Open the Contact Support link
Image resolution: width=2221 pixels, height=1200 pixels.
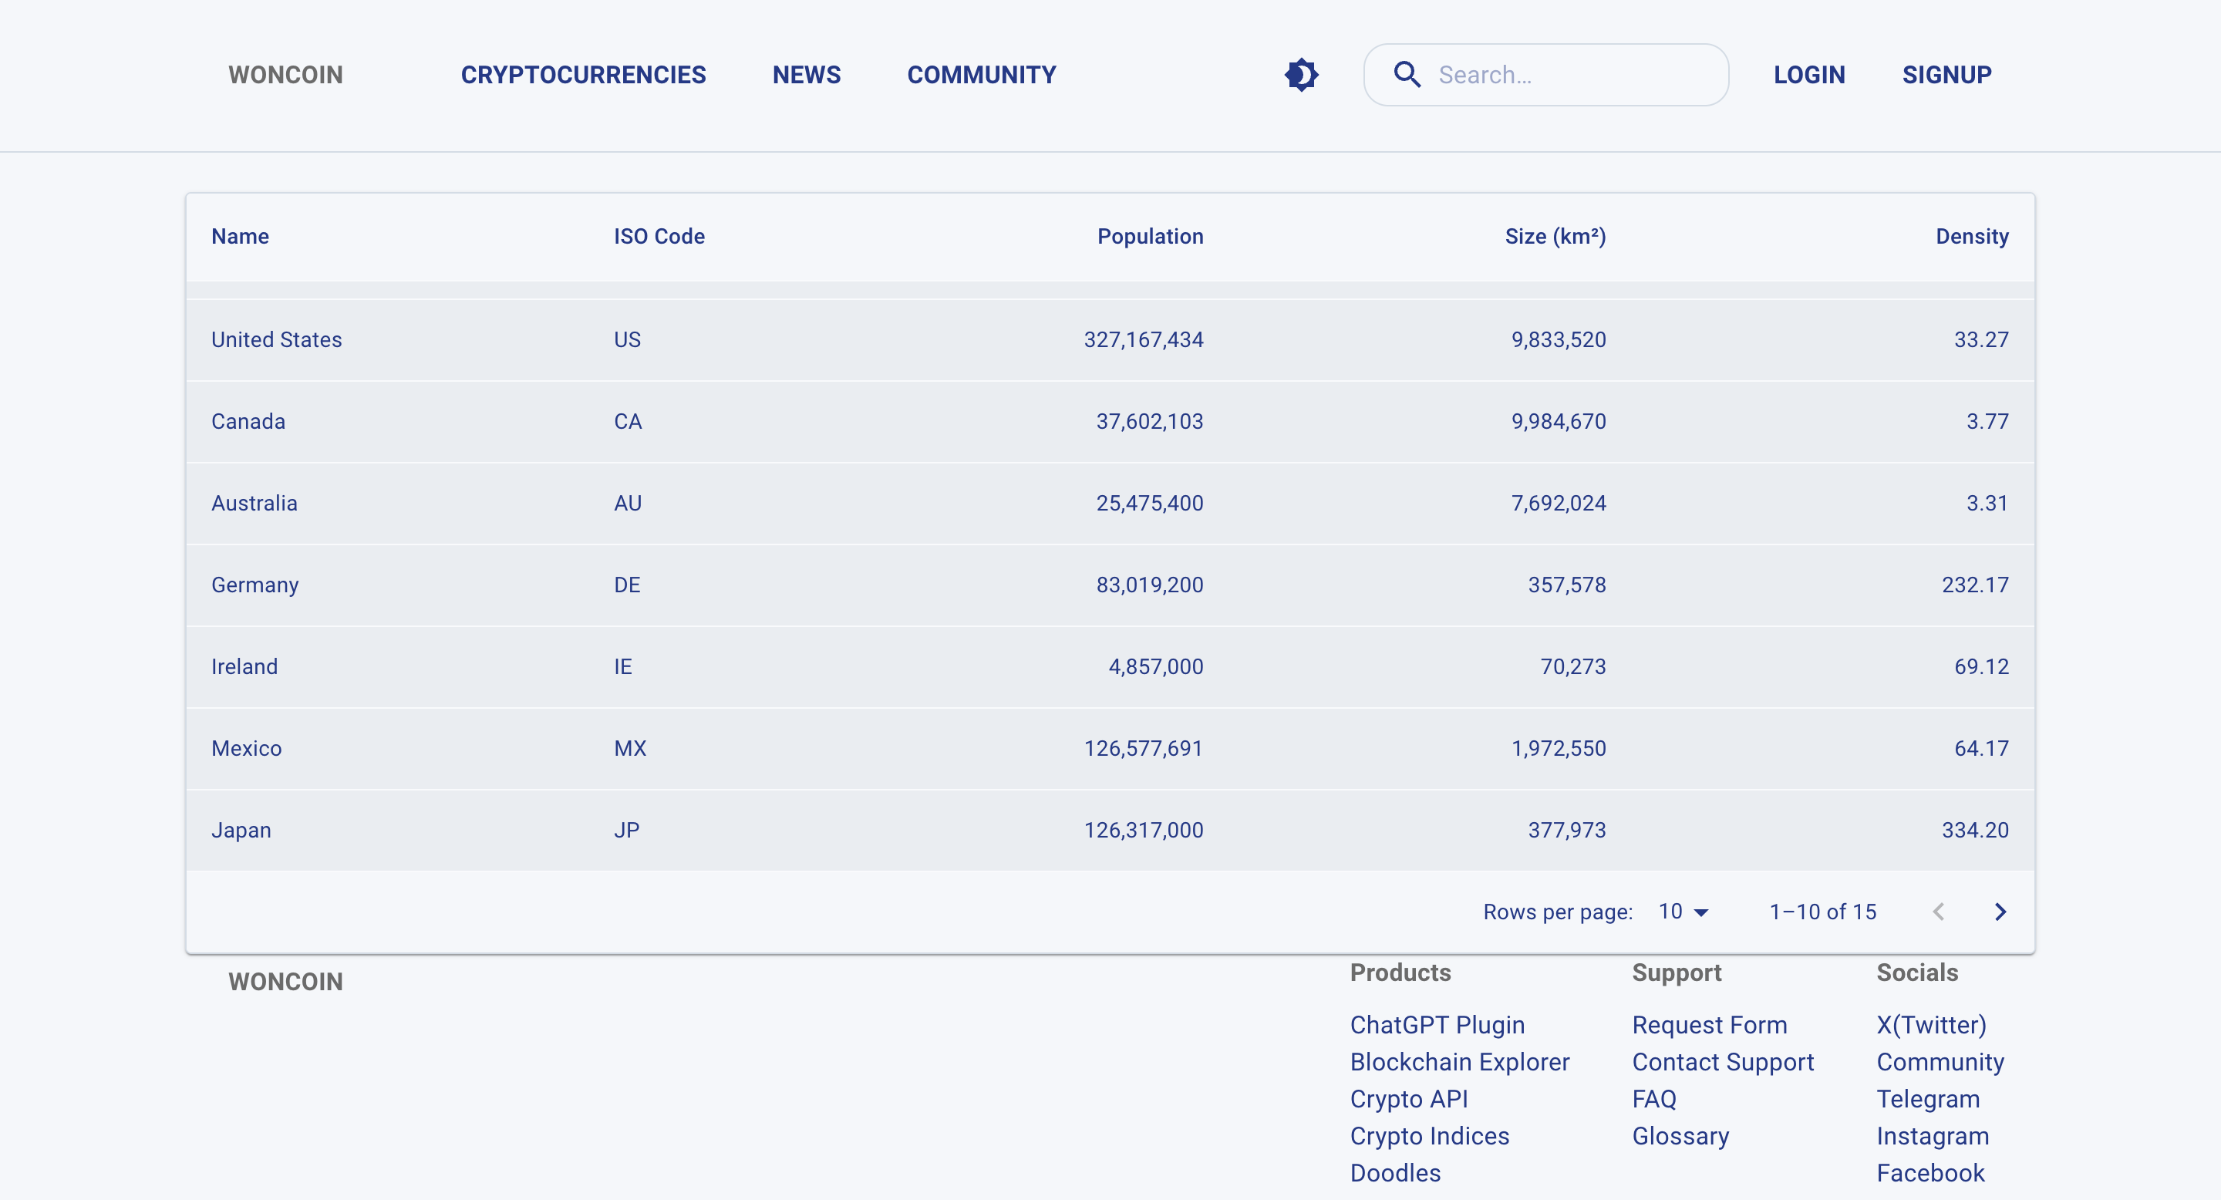(x=1722, y=1062)
